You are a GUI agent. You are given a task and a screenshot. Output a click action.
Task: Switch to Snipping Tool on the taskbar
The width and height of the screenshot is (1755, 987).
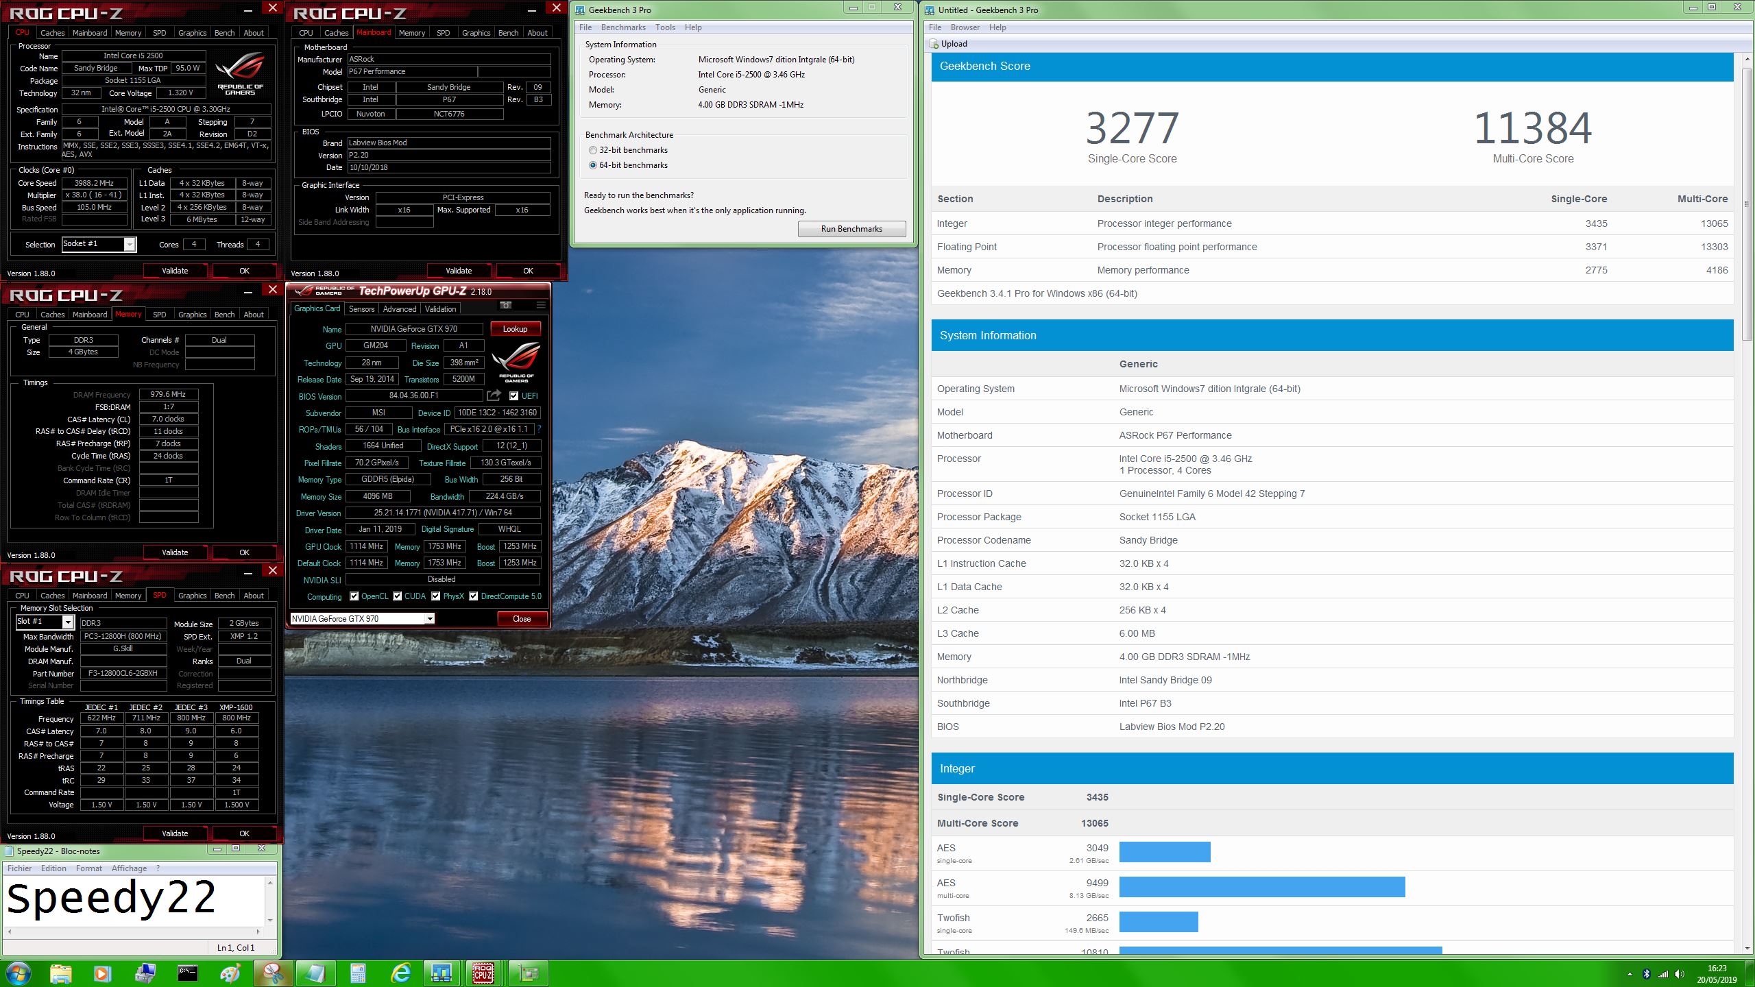point(273,973)
